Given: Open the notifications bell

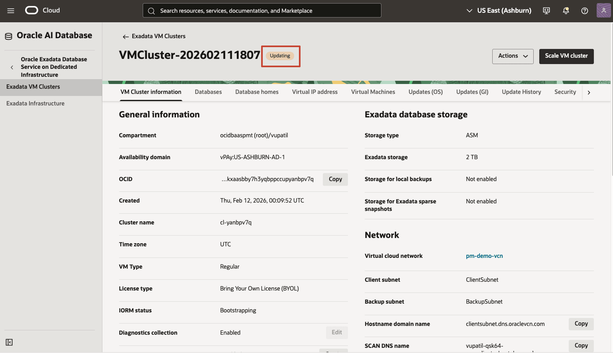Looking at the screenshot, I should click(566, 11).
